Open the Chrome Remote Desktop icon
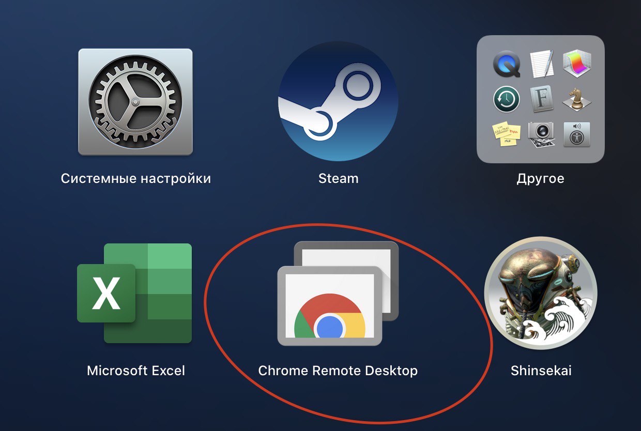The height and width of the screenshot is (431, 641). (x=338, y=294)
